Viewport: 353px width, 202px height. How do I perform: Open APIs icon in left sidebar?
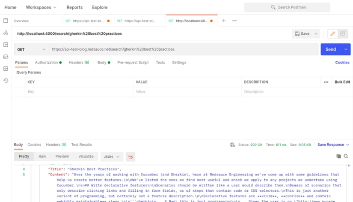pos(6,33)
